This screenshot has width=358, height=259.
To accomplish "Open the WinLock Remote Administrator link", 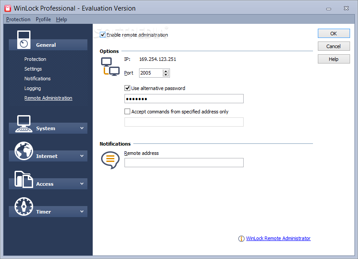I will 278,238.
